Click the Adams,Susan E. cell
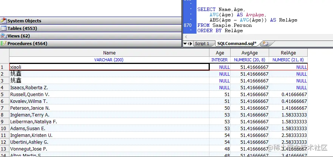This screenshot has height=157, width=333. [109, 128]
